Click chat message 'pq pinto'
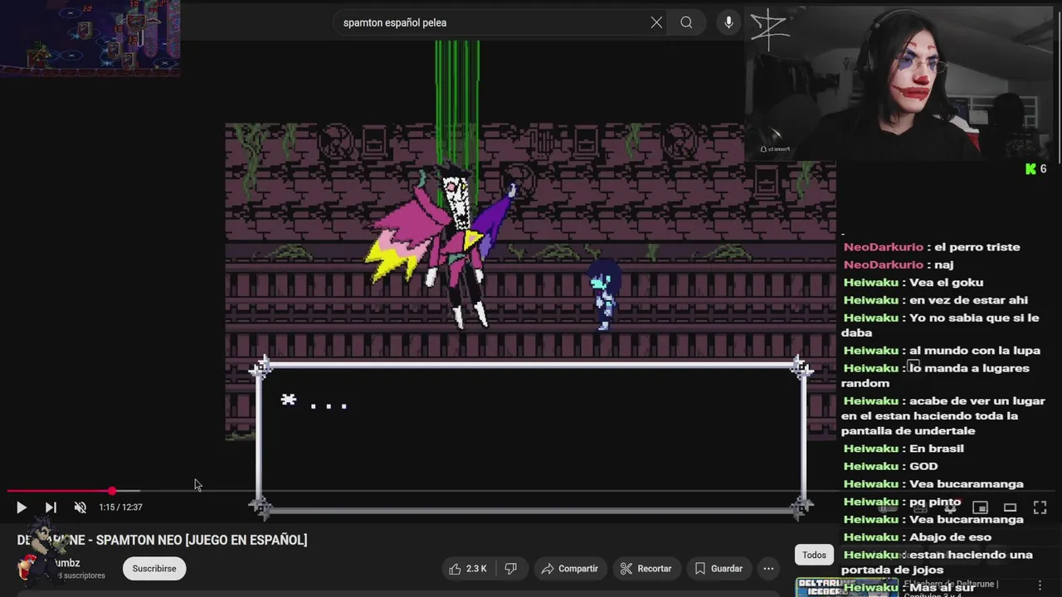 pyautogui.click(x=935, y=502)
